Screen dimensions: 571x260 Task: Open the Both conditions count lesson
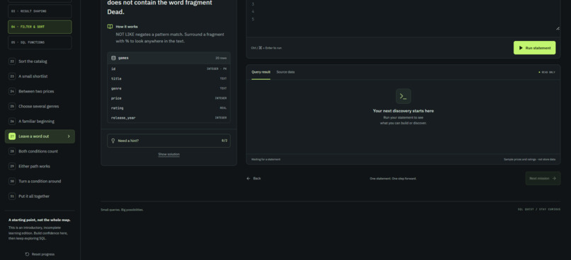(x=40, y=151)
